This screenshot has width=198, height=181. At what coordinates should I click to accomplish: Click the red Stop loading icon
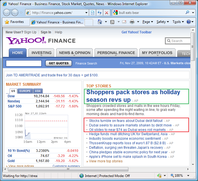click(107, 13)
